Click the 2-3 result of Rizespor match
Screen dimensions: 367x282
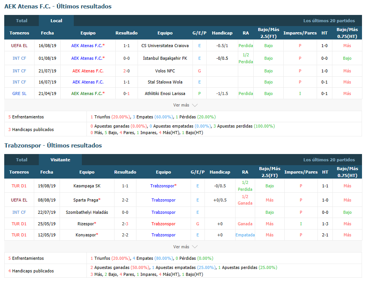coord(125,224)
